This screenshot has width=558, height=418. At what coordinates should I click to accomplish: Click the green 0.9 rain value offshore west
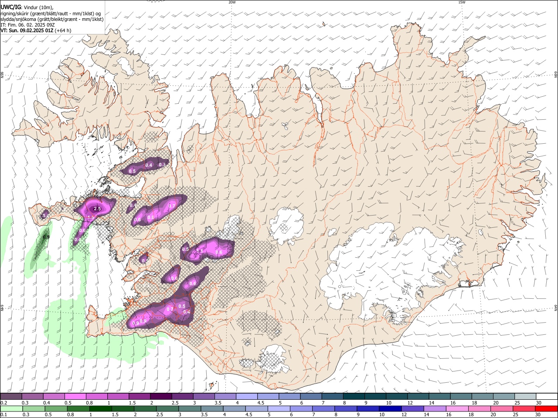46,237
